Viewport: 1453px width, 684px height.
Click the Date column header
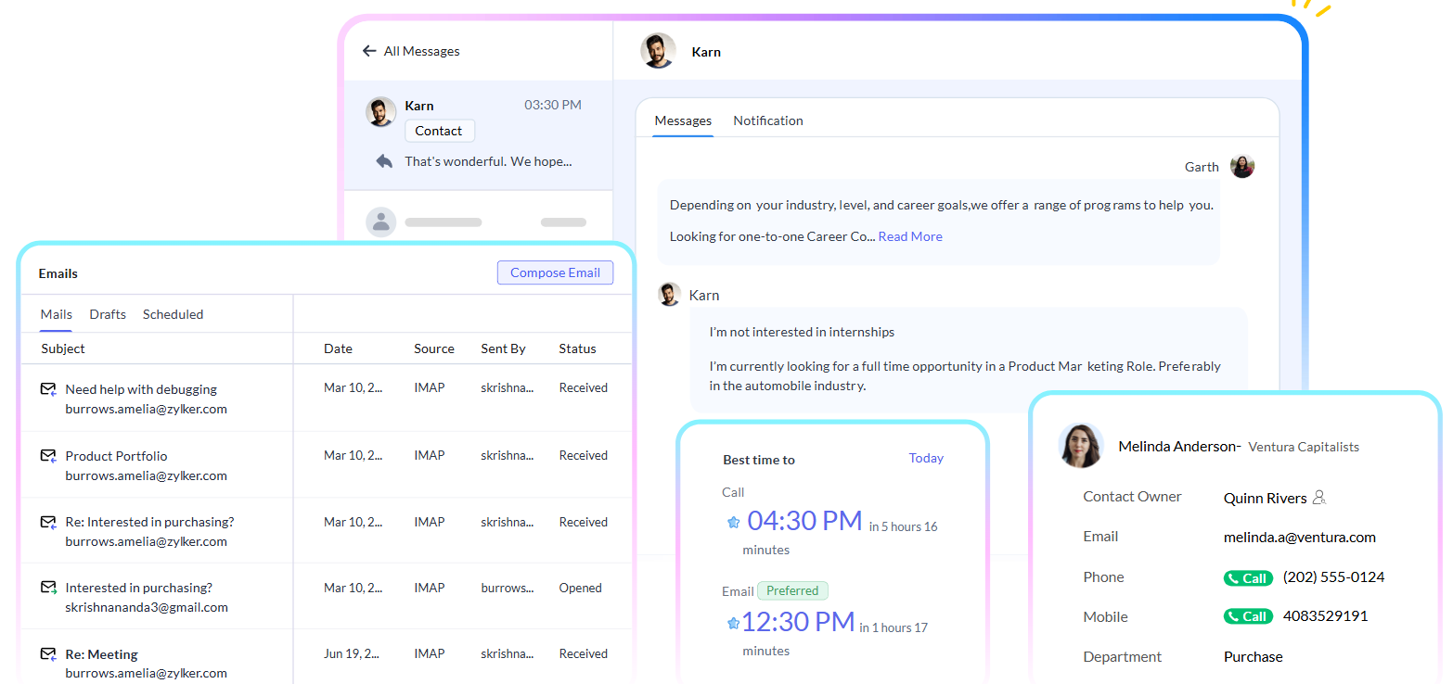[x=338, y=348]
